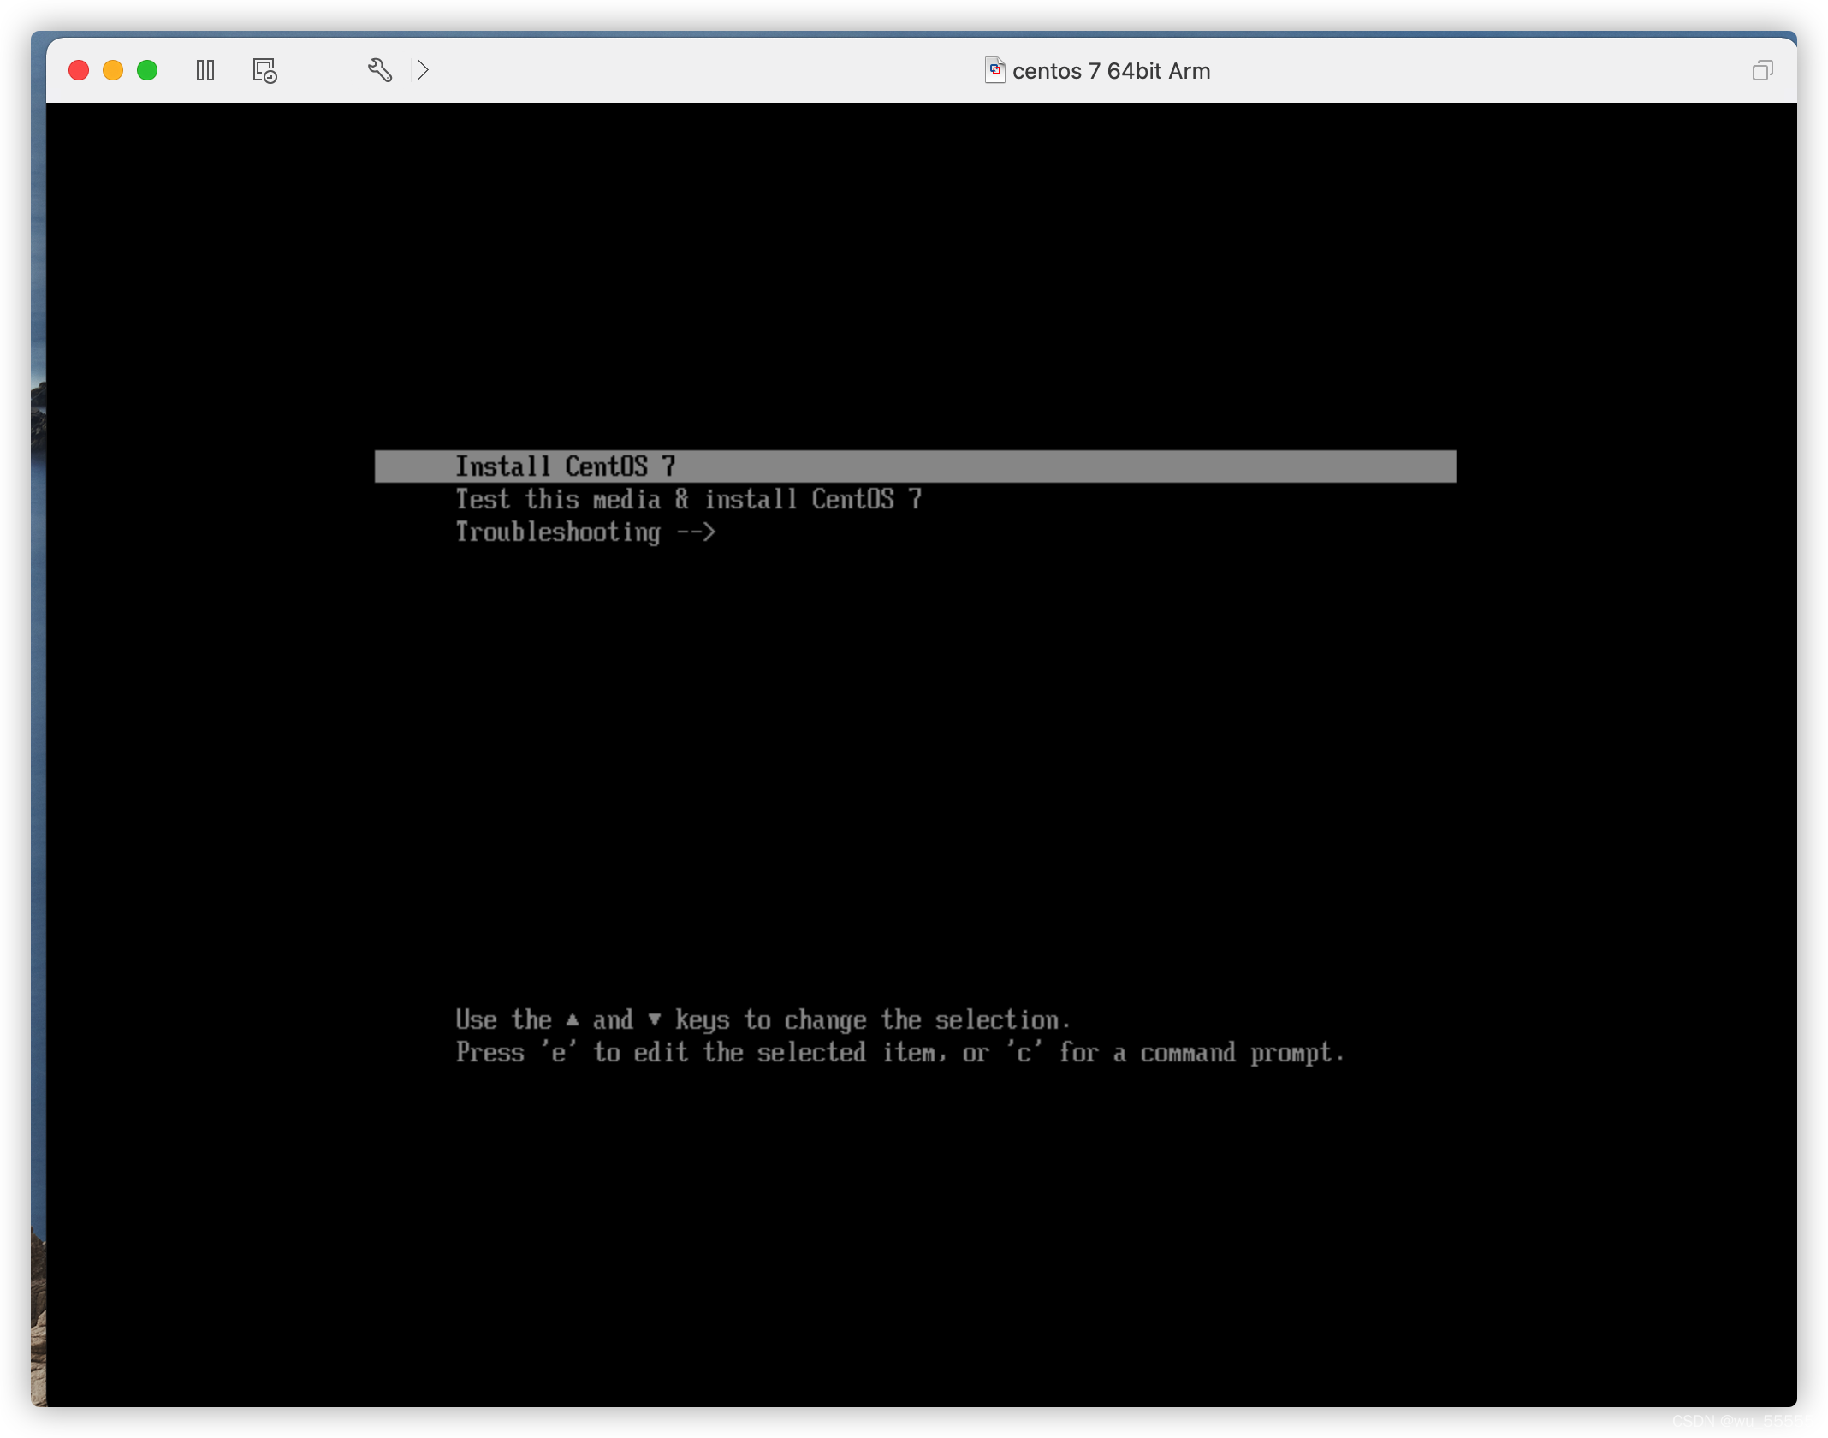Viewport: 1828px width, 1438px height.
Task: Open the Troubleshooting submenu entry
Action: 585,532
